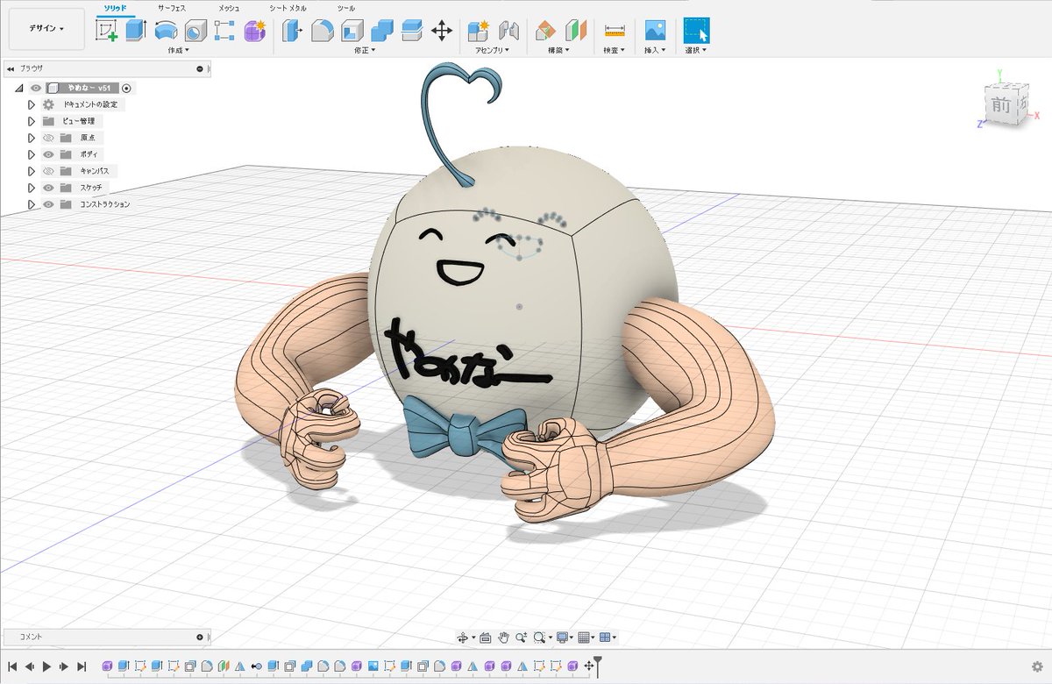Open the アセンブリ dropdown menu
1052x684 pixels.
point(494,50)
